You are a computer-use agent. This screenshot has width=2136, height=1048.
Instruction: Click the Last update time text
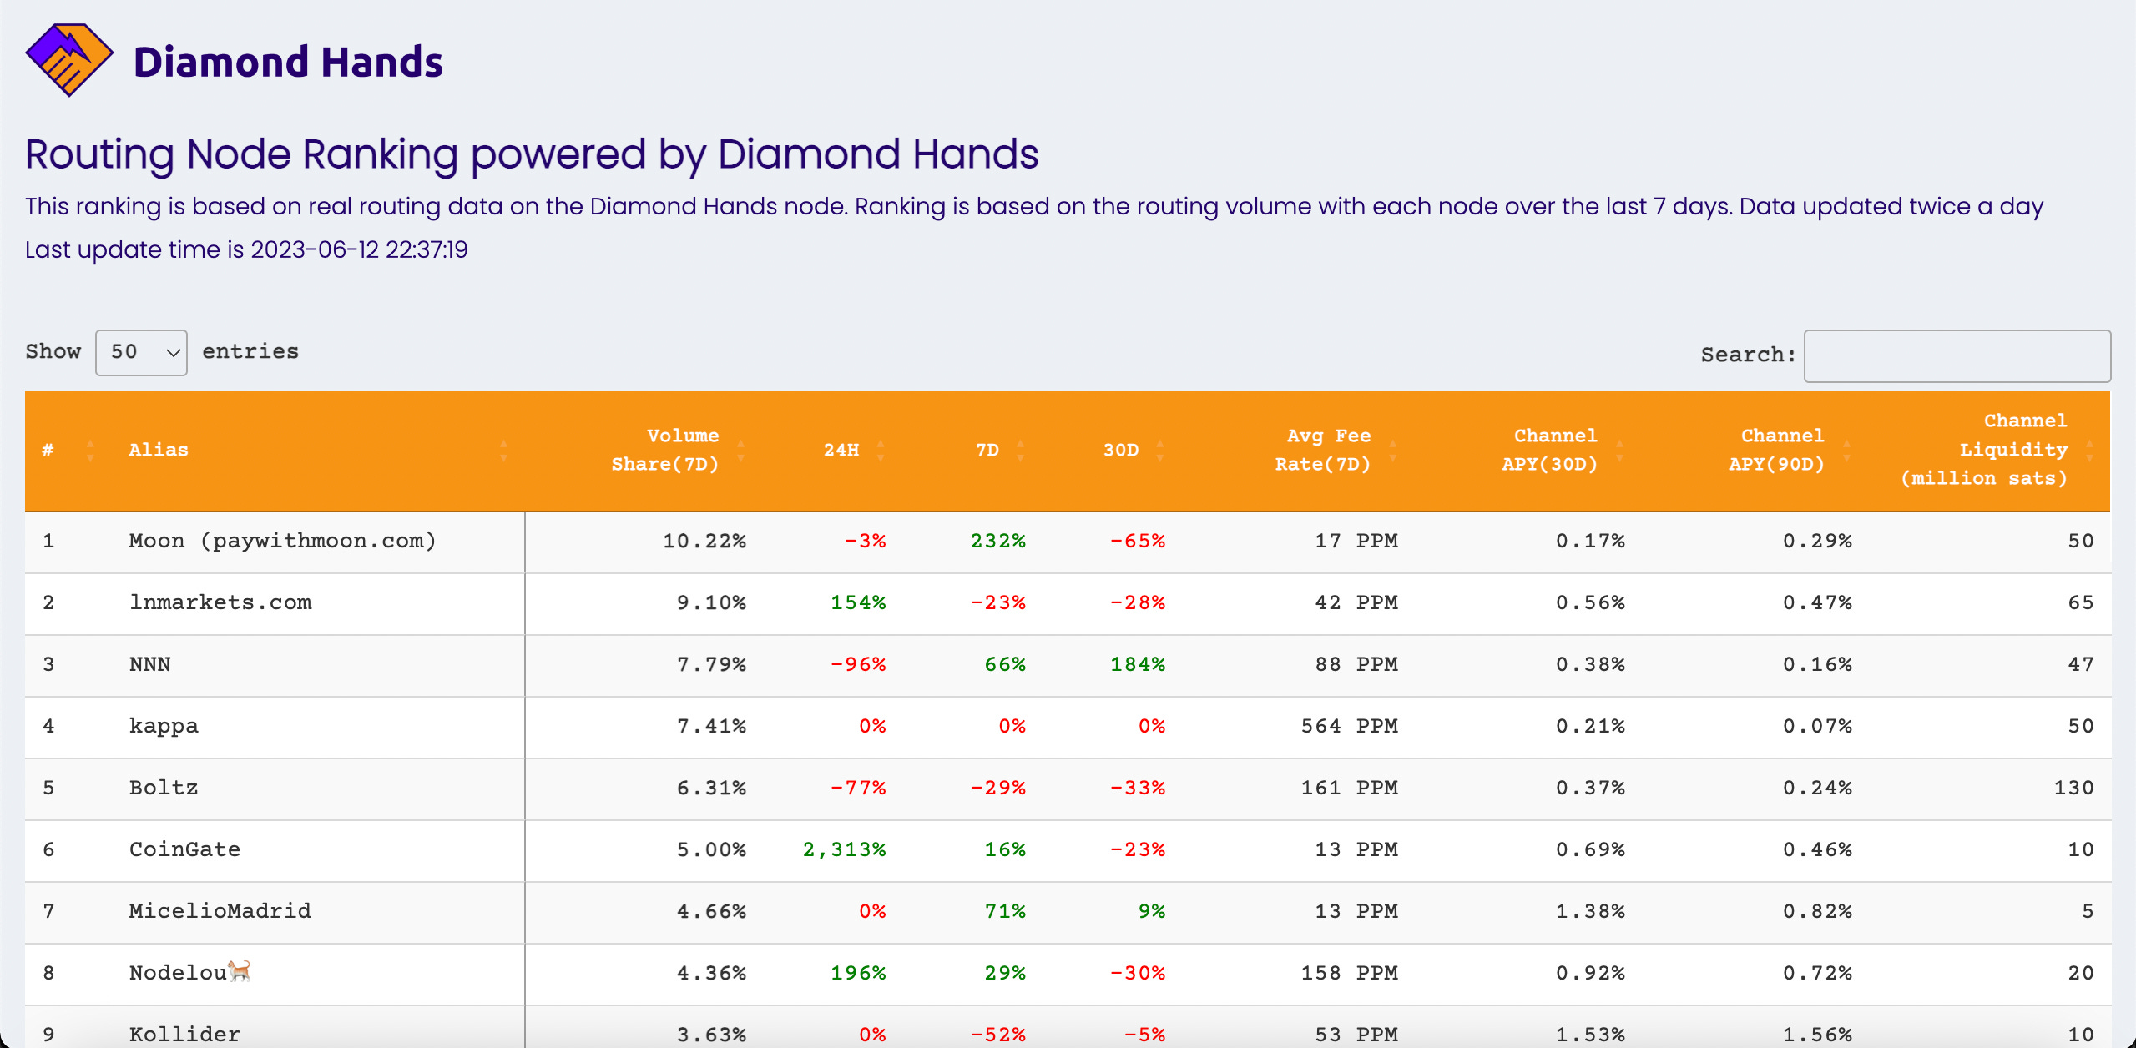point(246,250)
